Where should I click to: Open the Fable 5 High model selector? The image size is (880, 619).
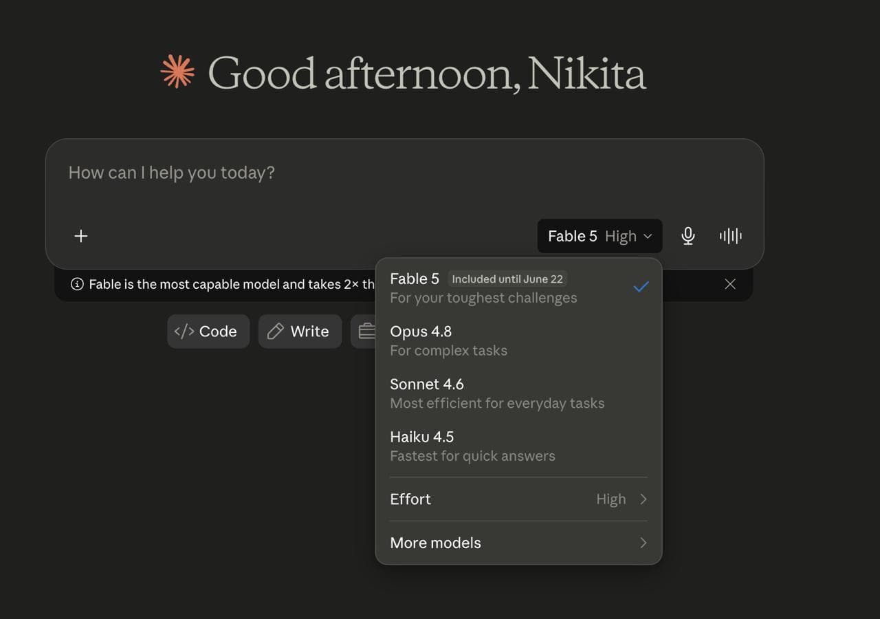pos(599,236)
